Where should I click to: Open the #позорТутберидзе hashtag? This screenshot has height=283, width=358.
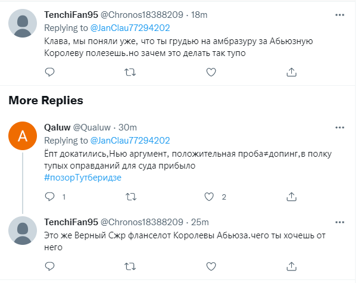pos(82,178)
